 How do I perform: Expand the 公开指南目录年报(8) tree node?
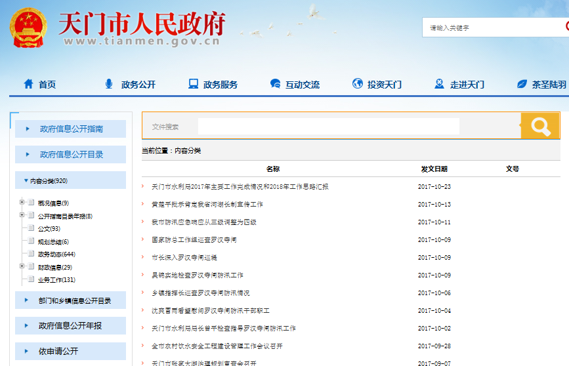[x=22, y=215]
